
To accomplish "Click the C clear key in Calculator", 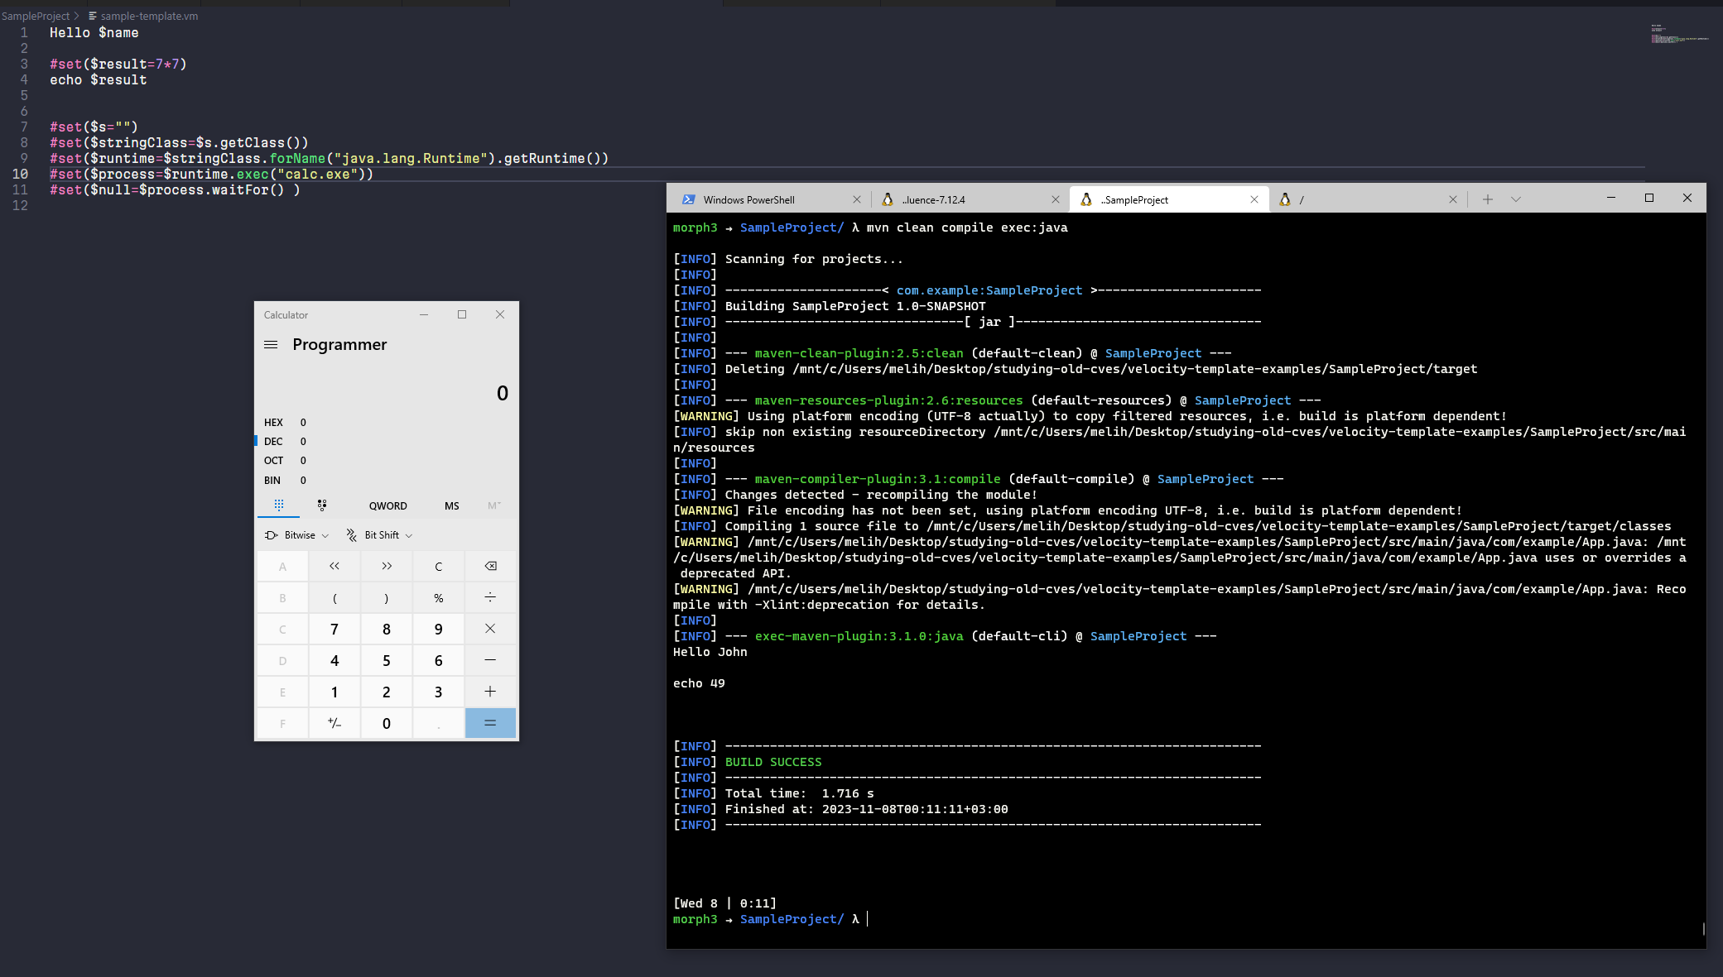I will [439, 567].
